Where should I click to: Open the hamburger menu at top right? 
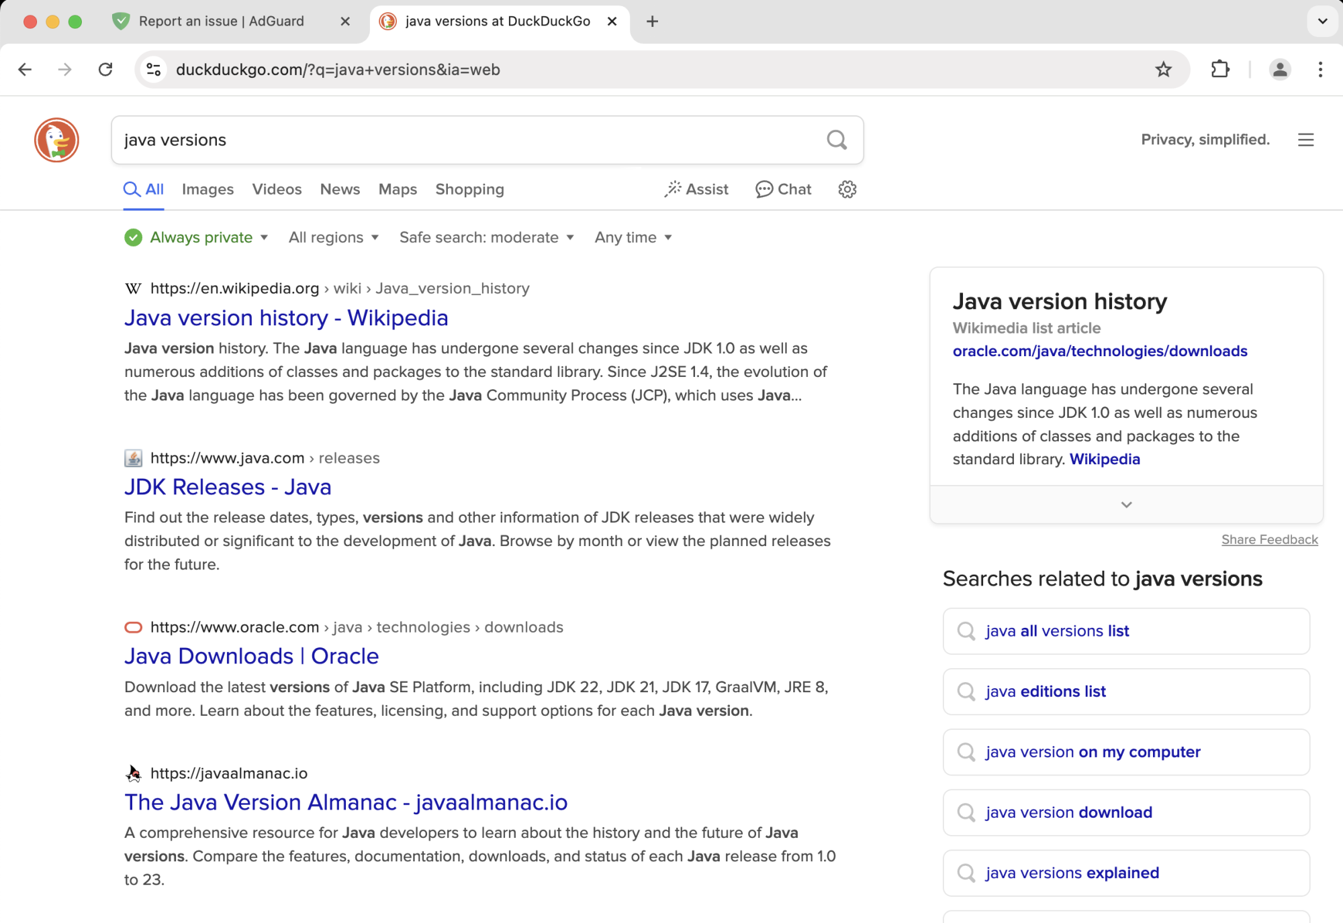pyautogui.click(x=1305, y=140)
